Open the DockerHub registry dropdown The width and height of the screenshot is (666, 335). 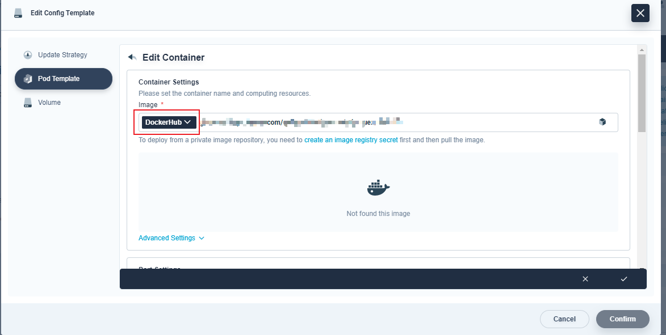click(x=168, y=122)
